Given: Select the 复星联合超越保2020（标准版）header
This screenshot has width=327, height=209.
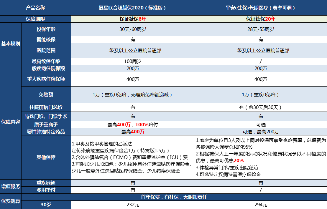Looking at the screenshot, I should (x=133, y=8).
